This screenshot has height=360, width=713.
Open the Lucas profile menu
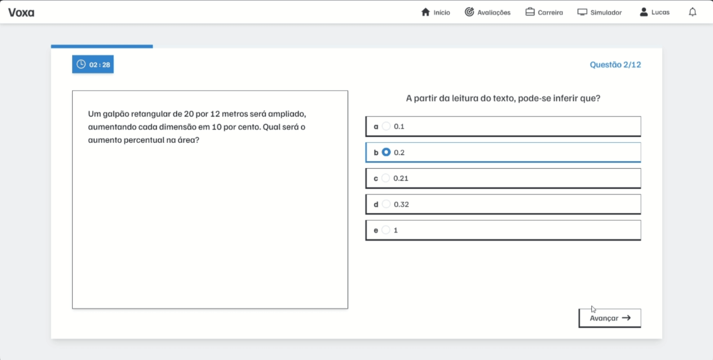[654, 12]
